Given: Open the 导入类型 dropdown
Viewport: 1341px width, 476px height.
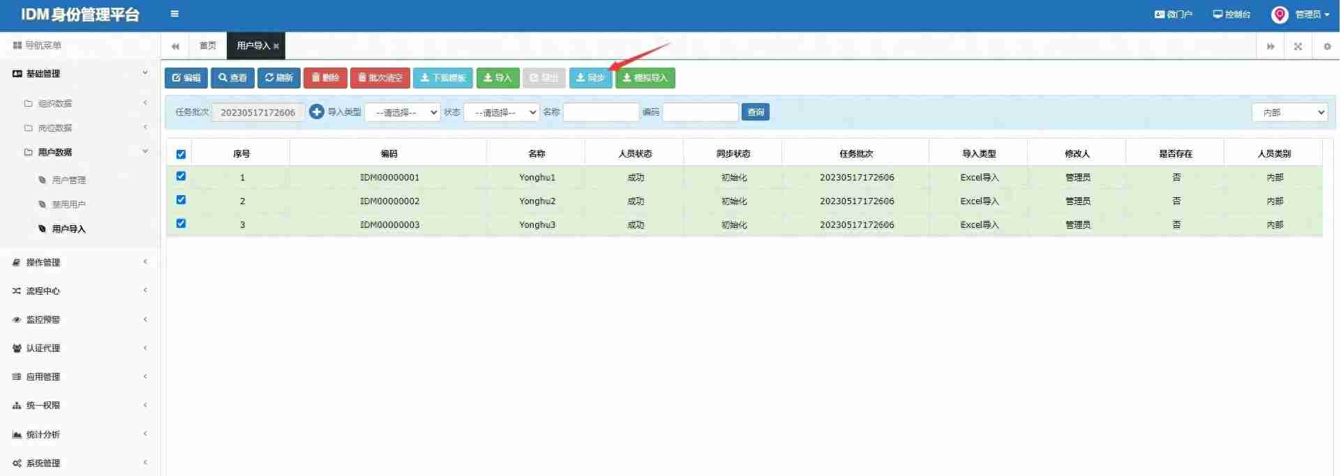Looking at the screenshot, I should (x=403, y=112).
